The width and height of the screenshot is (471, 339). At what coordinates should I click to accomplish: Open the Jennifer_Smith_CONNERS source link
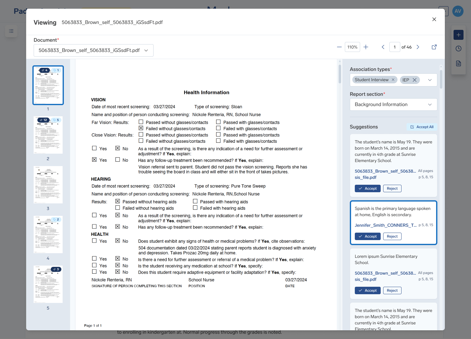(385, 225)
